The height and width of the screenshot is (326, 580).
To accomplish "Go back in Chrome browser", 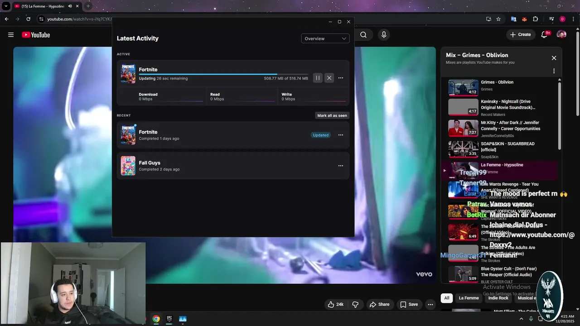I will [6, 19].
